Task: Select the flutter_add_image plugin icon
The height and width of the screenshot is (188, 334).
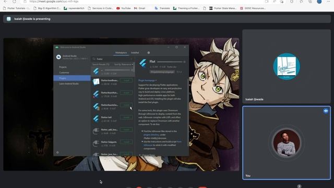Action: tap(96, 131)
